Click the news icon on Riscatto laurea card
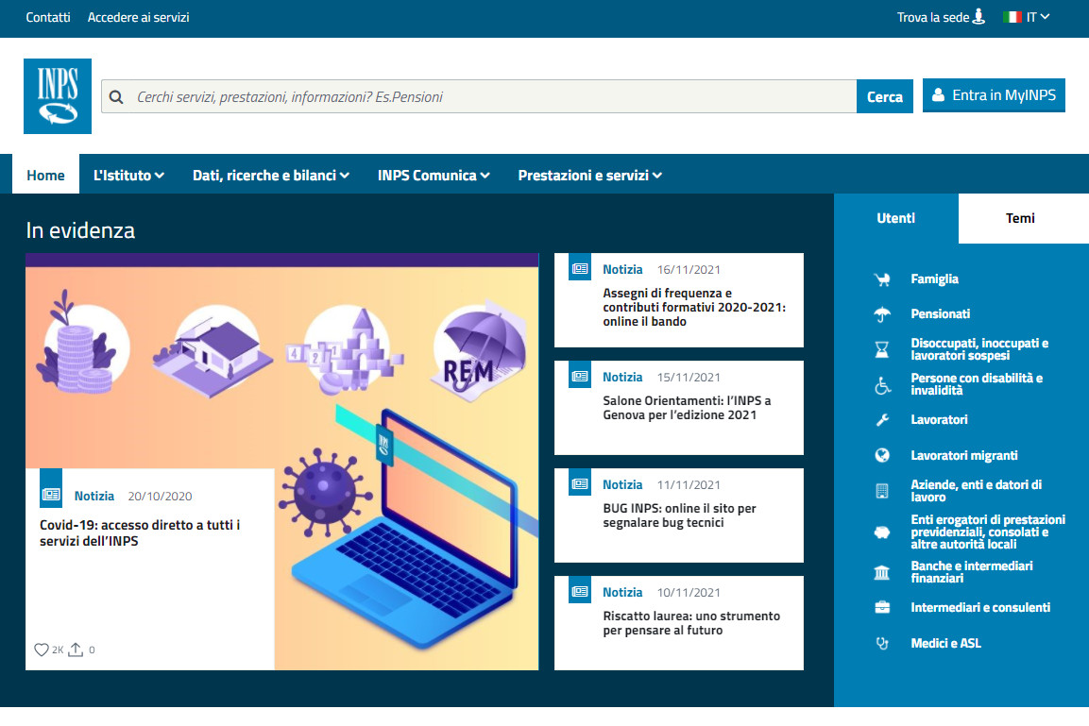Viewport: 1089px width, 726px height. point(580,591)
